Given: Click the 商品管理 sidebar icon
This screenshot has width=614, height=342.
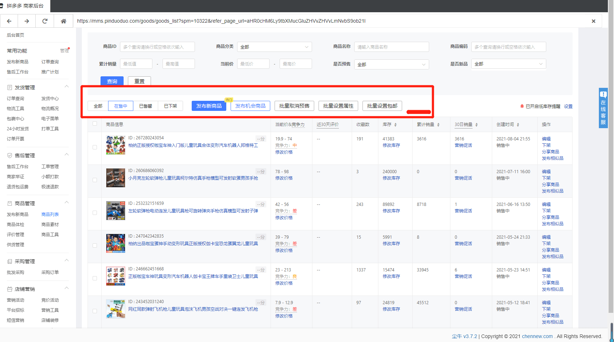Looking at the screenshot, I should [x=10, y=203].
